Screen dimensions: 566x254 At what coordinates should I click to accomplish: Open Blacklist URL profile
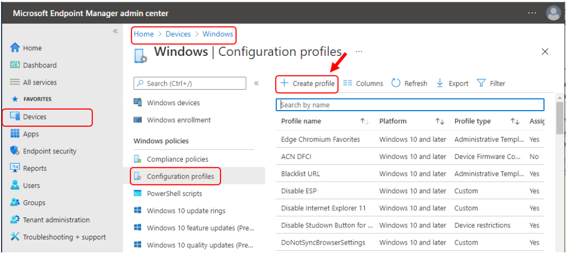300,174
